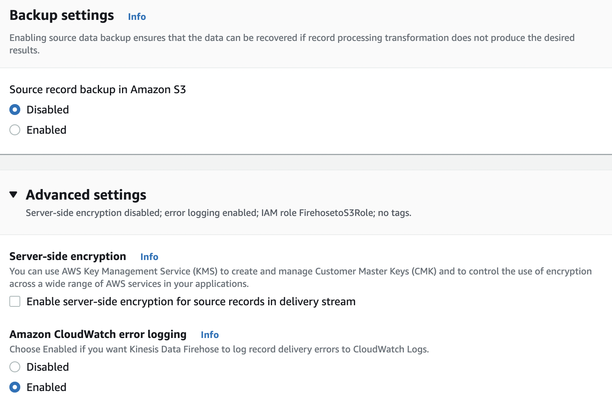Viewport: 612px width, 414px height.
Task: Open Info link next to Backup settings
Action: (x=137, y=17)
